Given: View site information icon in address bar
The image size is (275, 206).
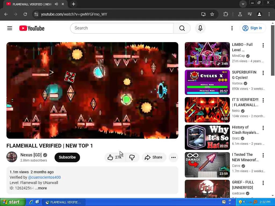Looking at the screenshot, I should tap(36, 14).
